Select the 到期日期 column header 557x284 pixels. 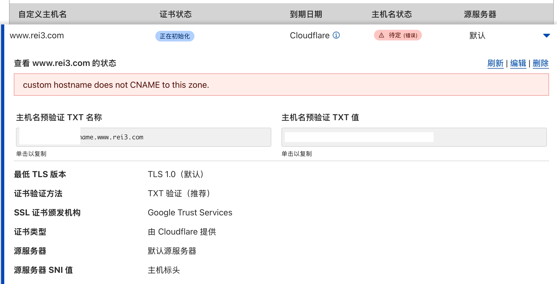[x=306, y=14]
